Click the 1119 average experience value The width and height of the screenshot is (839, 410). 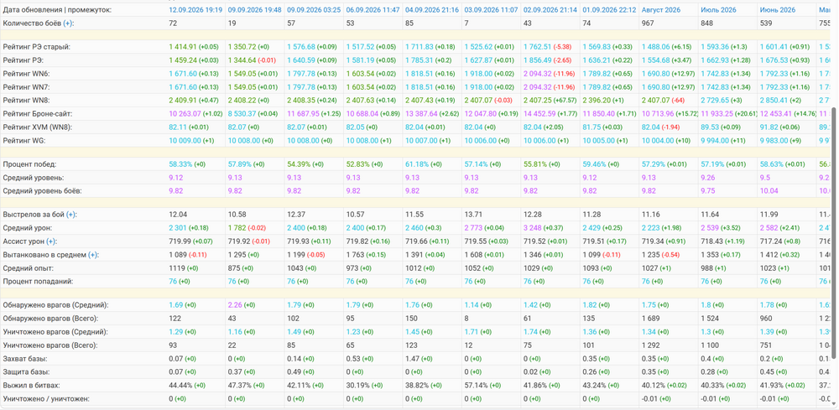176,267
